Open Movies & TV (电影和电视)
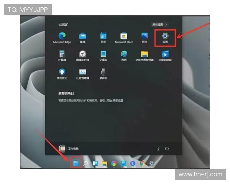 (165, 56)
